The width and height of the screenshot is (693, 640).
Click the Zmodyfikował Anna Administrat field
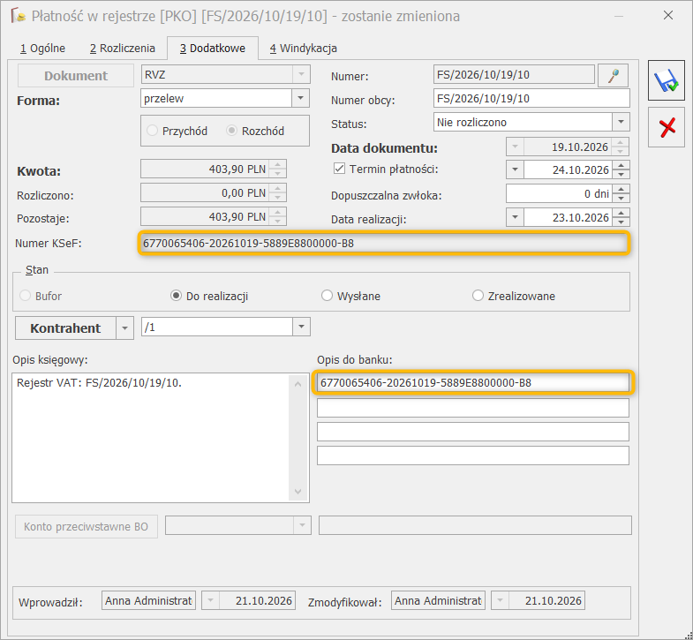coord(438,600)
